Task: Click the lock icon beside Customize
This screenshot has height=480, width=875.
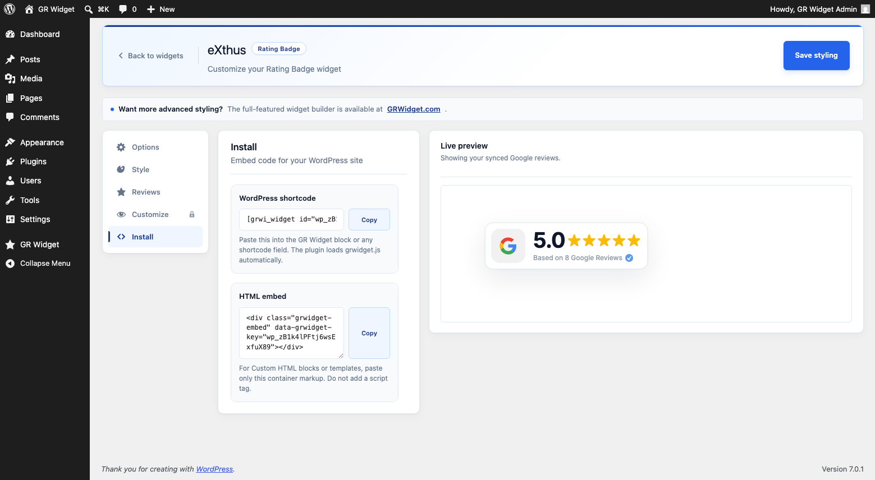Action: [x=192, y=214]
